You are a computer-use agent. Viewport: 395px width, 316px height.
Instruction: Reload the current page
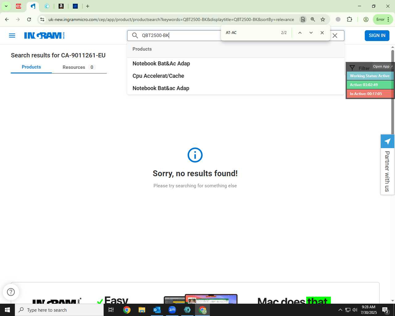[x=29, y=19]
